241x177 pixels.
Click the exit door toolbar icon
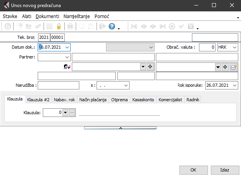coord(102,27)
